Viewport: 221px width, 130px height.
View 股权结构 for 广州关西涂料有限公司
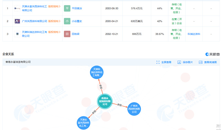54,21
